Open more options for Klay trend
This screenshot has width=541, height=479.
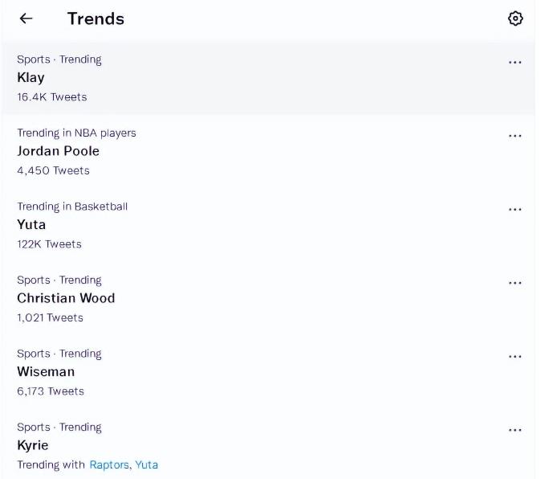point(515,63)
